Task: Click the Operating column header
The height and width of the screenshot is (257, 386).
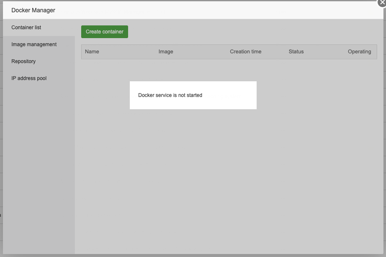Action: pyautogui.click(x=359, y=52)
